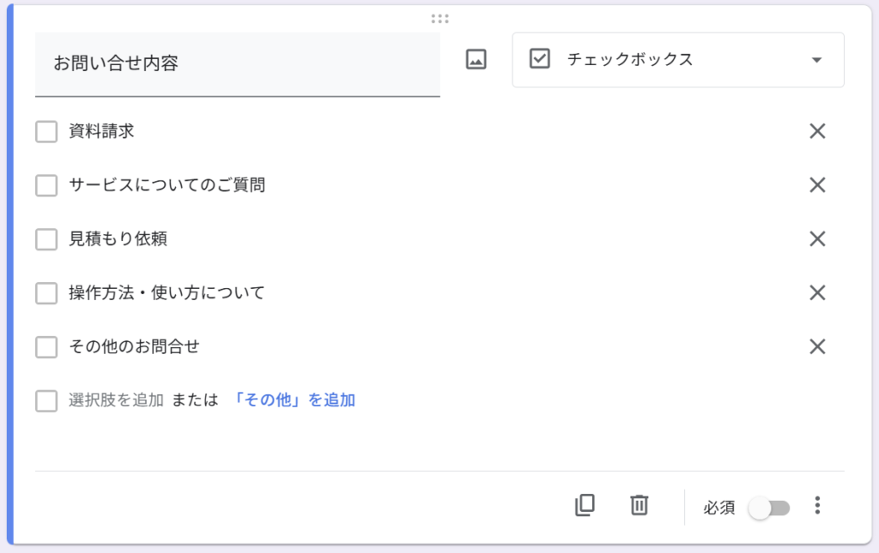Click the 「その他」を追加 link
879x553 pixels.
pos(293,400)
